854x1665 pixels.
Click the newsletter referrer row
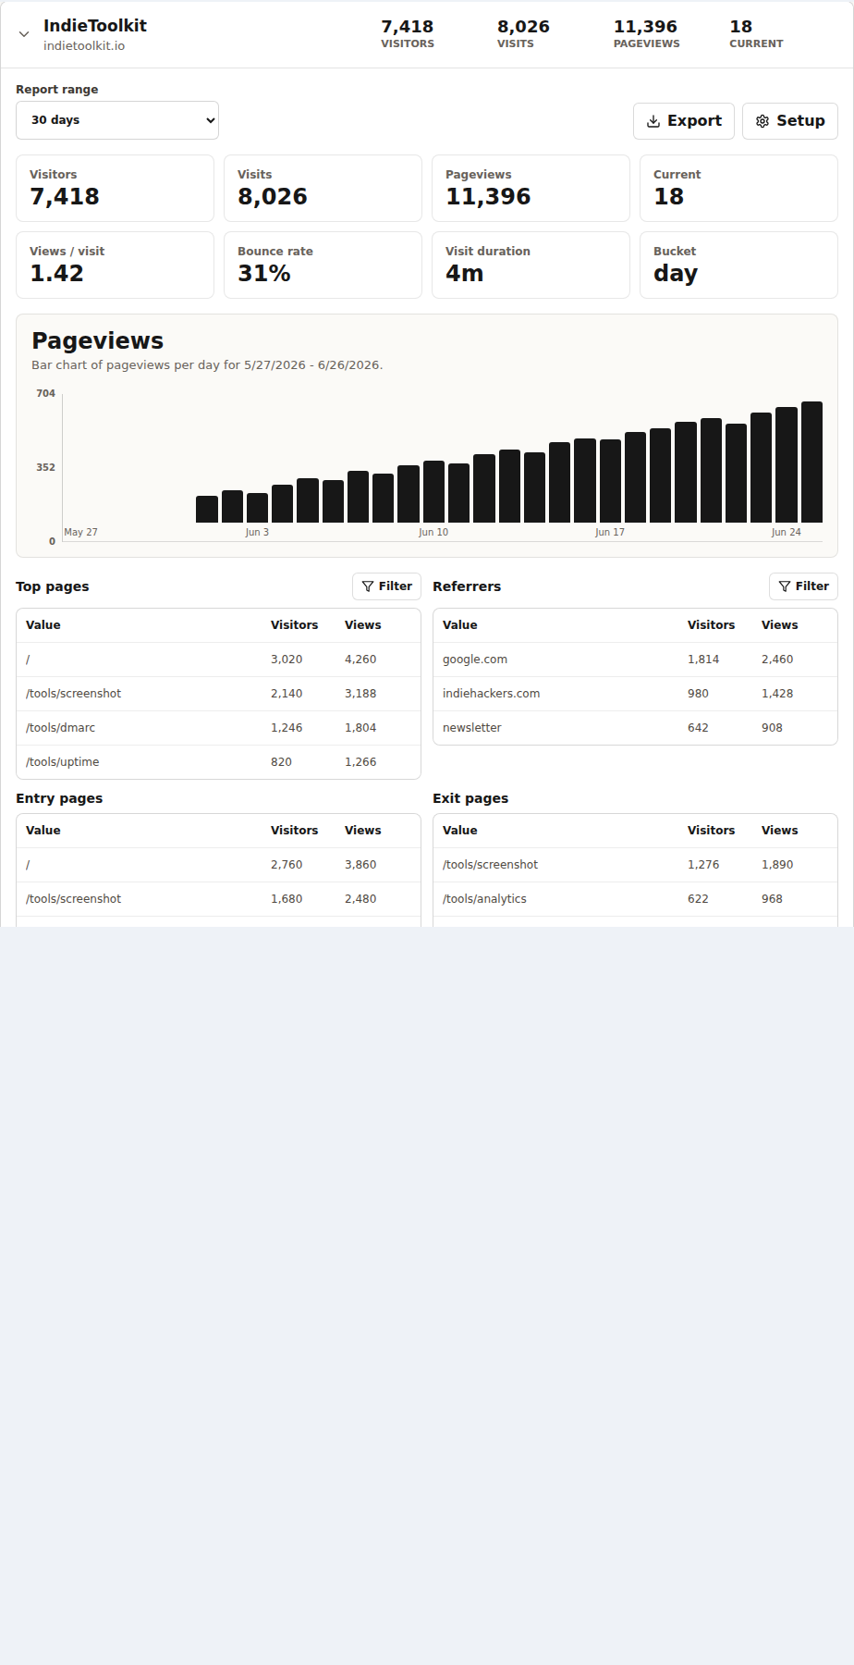click(x=635, y=728)
